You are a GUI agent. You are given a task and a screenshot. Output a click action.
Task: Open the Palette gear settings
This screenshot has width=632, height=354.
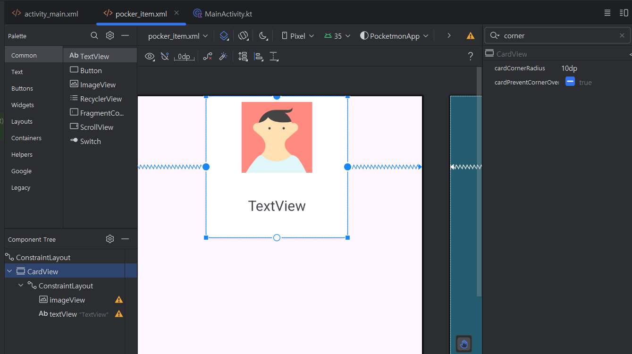click(x=110, y=35)
